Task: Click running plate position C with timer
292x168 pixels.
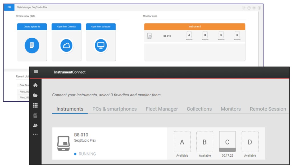Action: [x=227, y=142]
